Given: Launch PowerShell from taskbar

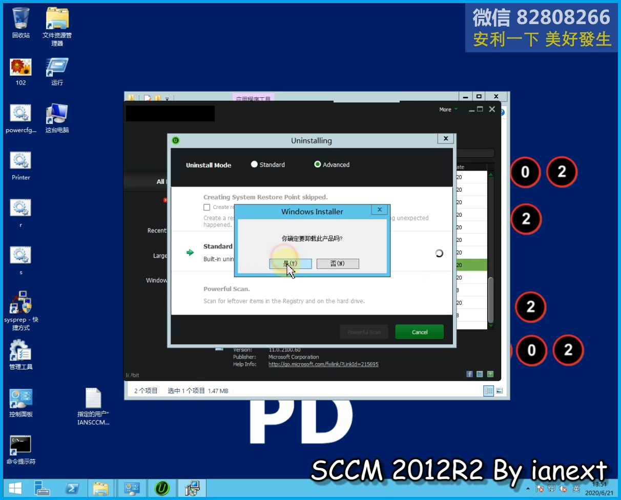Looking at the screenshot, I should (71, 488).
